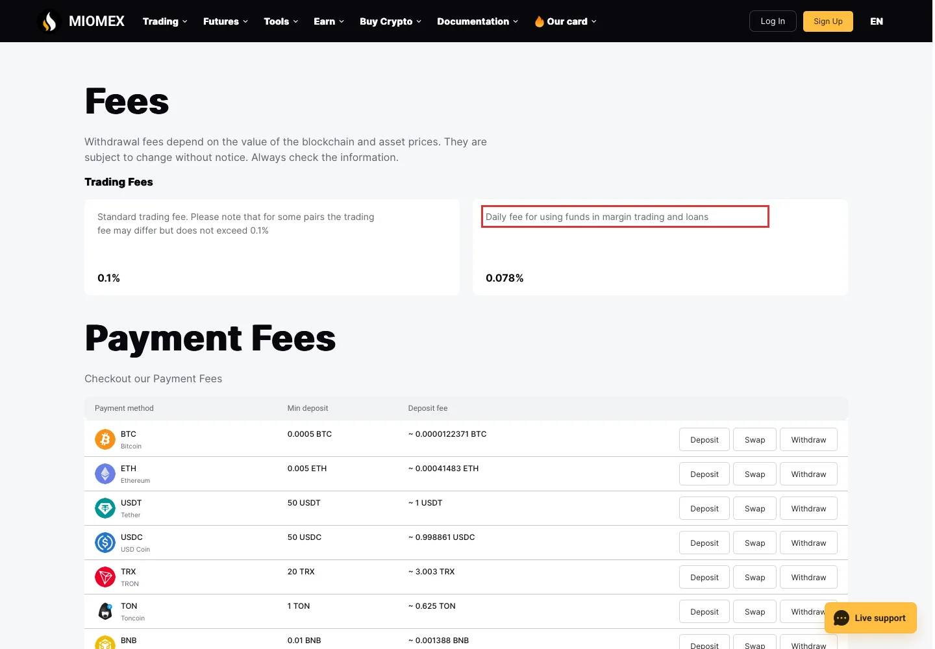
Task: Expand the Buy Crypto menu chevron
Action: [419, 21]
